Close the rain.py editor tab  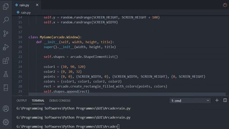(x=37, y=5)
